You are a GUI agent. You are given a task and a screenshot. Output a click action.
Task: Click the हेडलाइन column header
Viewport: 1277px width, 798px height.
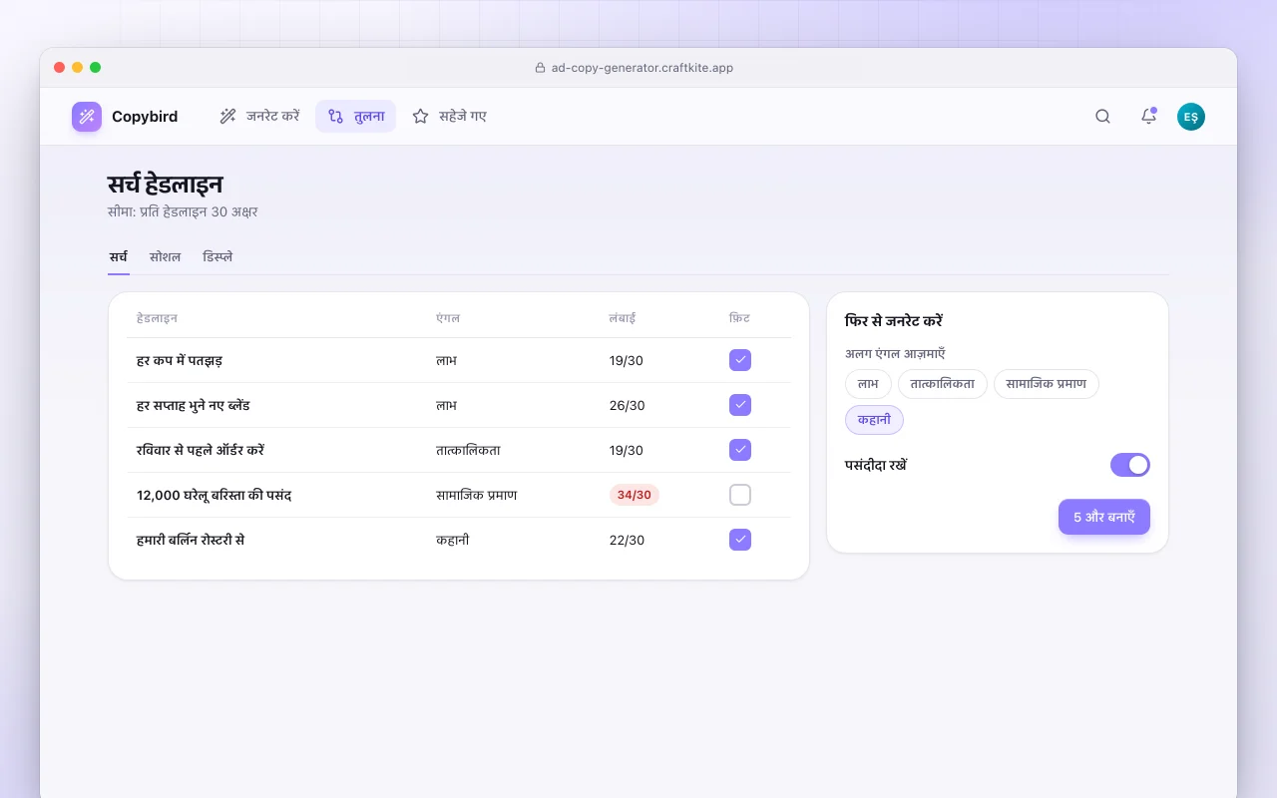[158, 318]
